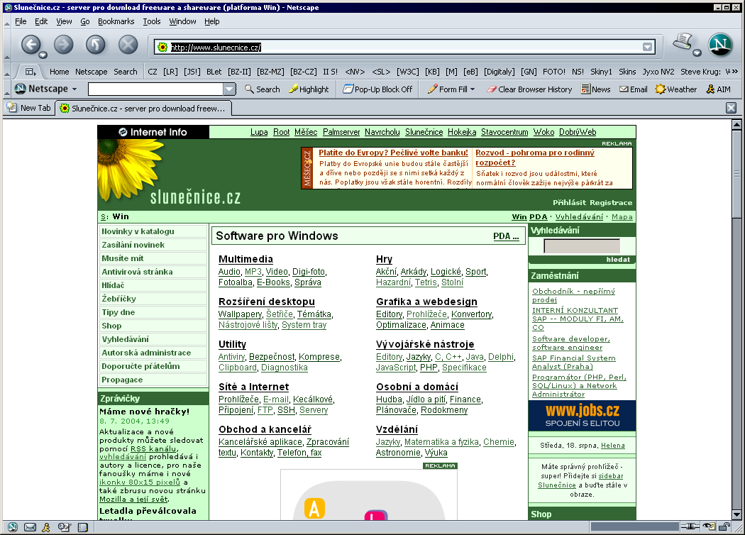Open the Netscape toolbar menu dropdown
Viewport: 745px width, 535px height.
(x=74, y=89)
